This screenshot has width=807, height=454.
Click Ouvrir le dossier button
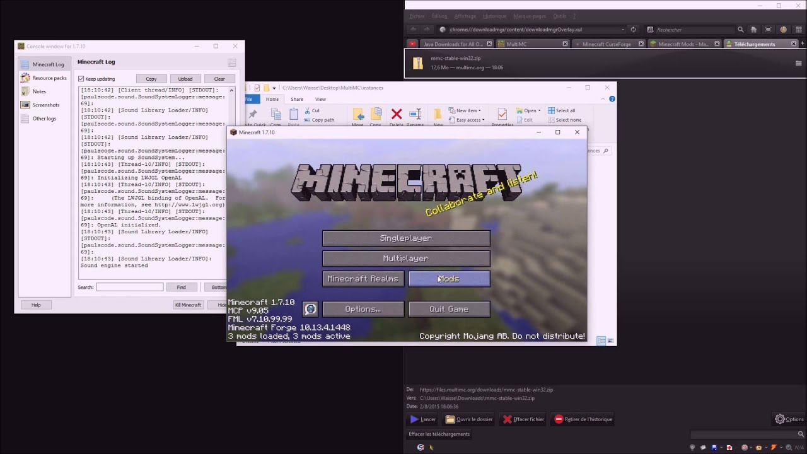(469, 419)
